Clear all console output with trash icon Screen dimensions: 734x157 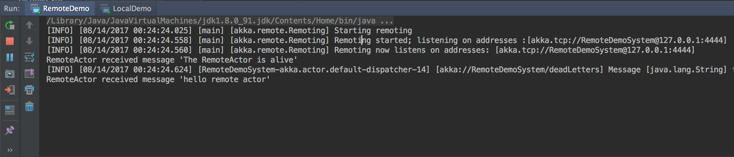(x=29, y=107)
